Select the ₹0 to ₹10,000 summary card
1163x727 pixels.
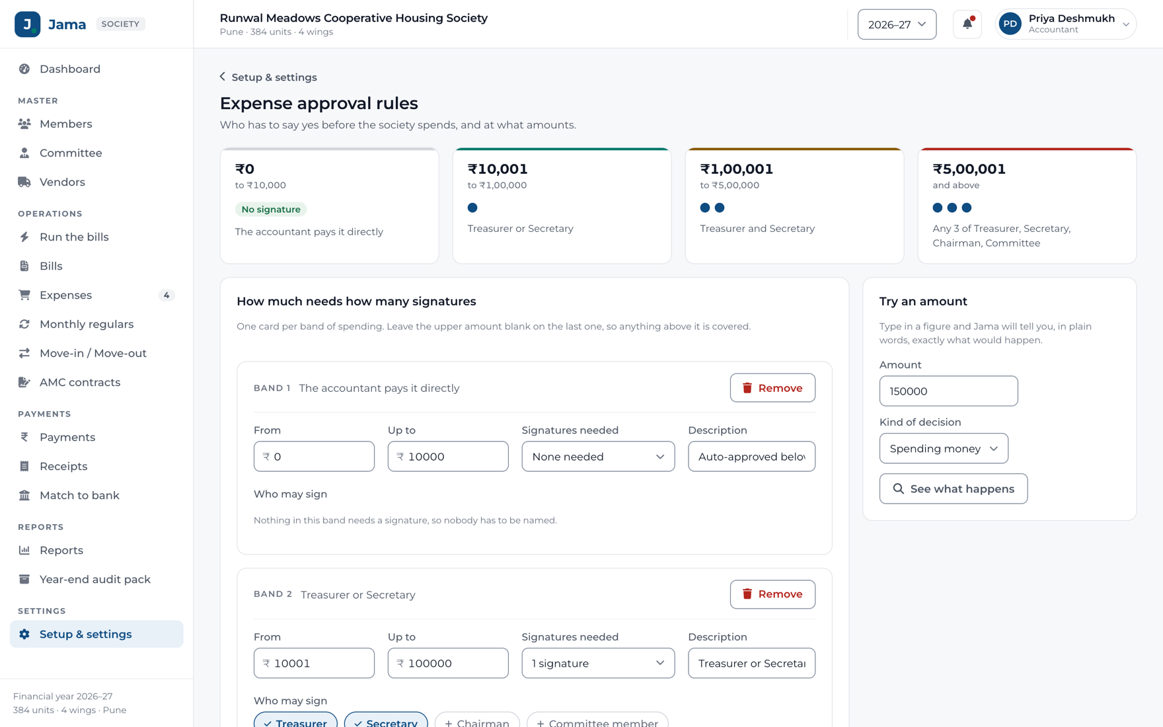329,206
